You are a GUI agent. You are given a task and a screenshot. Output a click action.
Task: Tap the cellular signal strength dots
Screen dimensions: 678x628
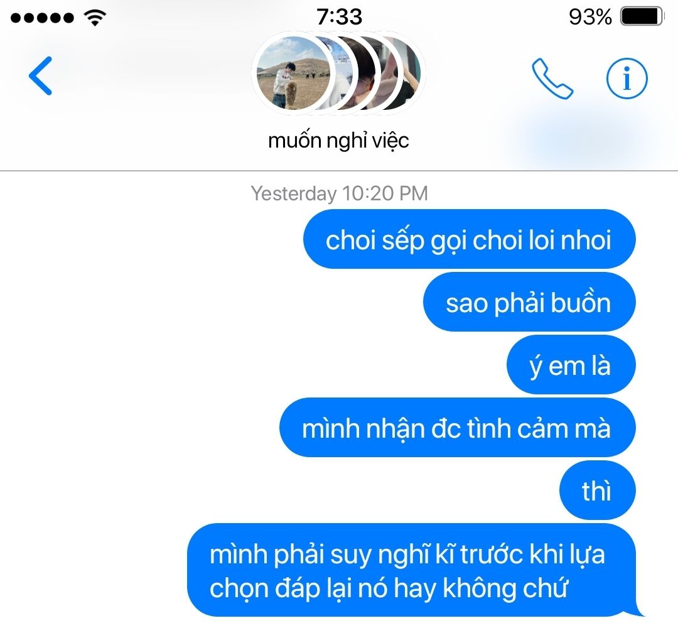tap(43, 18)
